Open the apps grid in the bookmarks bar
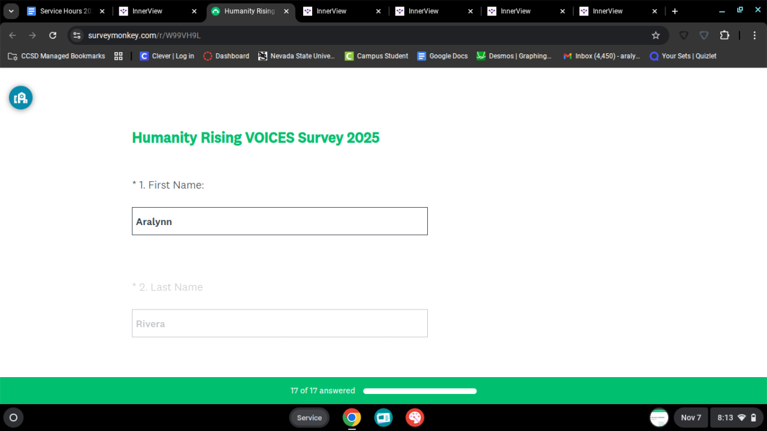 119,56
